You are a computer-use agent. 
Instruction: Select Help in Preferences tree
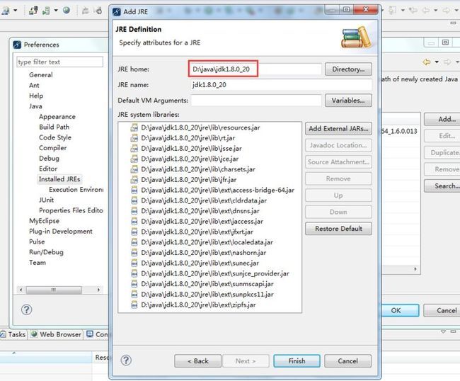[36, 96]
